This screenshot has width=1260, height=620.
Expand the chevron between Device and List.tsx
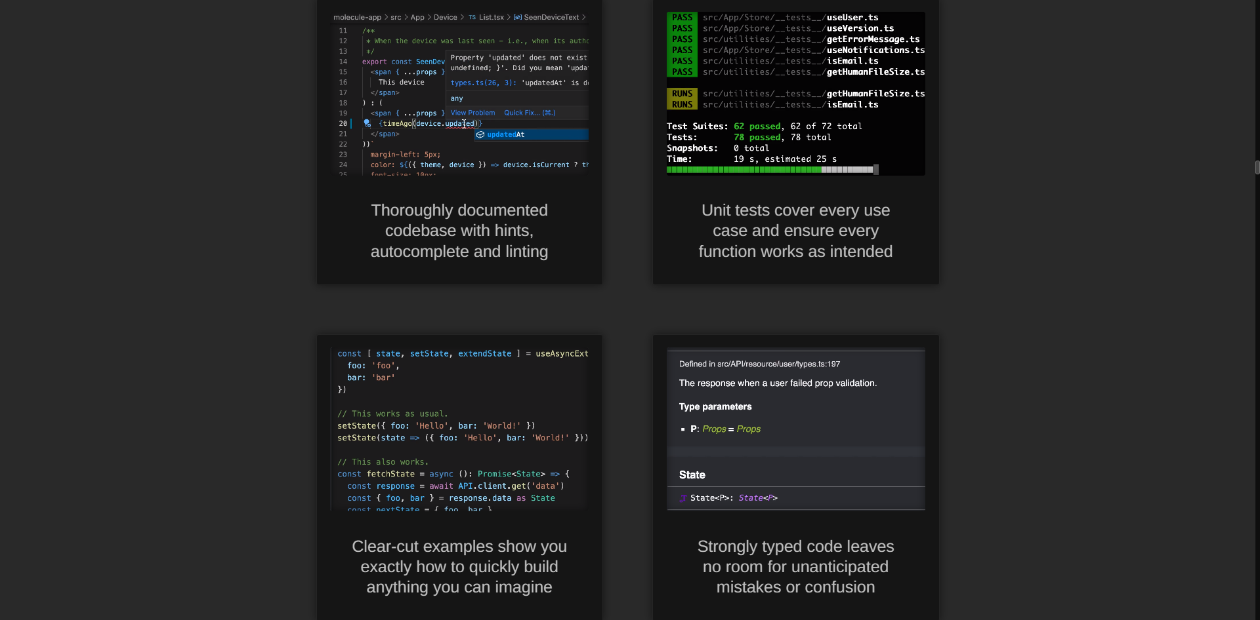click(463, 17)
